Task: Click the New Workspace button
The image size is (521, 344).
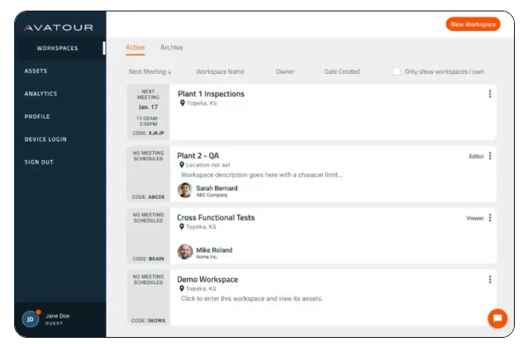Action: click(473, 25)
